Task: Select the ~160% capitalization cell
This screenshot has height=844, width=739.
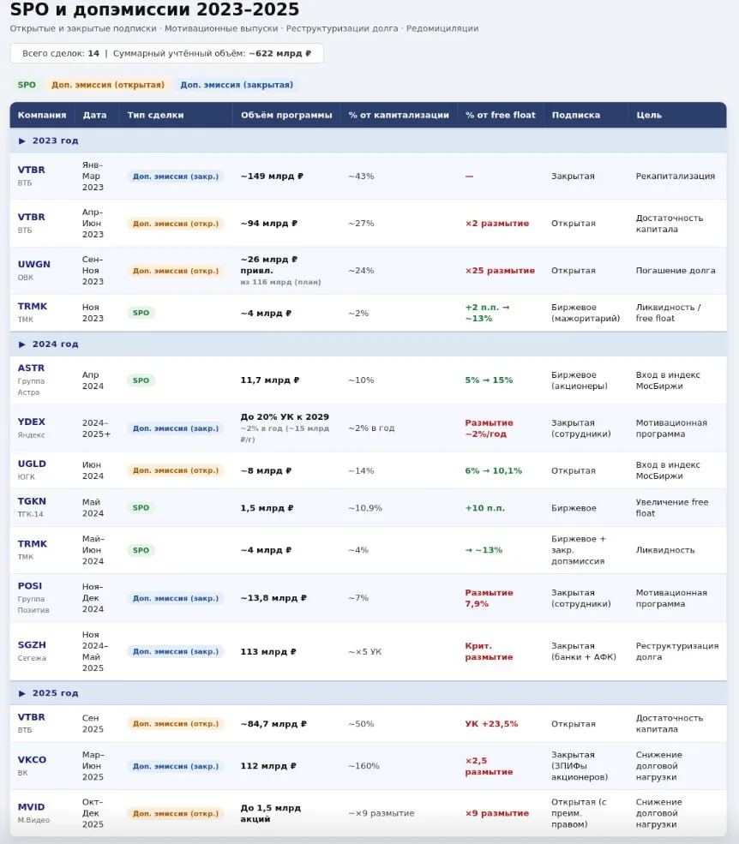Action: (363, 766)
